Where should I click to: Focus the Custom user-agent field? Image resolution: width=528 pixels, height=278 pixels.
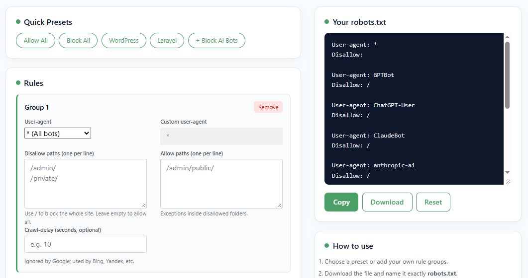pyautogui.click(x=221, y=136)
